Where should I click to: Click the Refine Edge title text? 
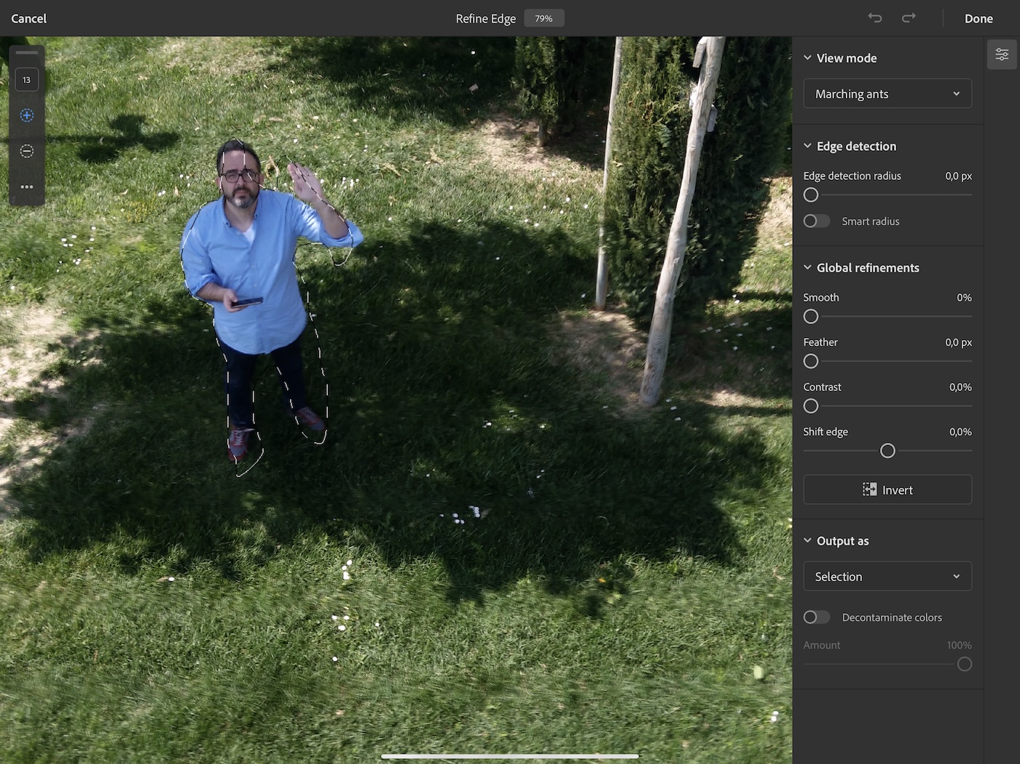coord(486,18)
